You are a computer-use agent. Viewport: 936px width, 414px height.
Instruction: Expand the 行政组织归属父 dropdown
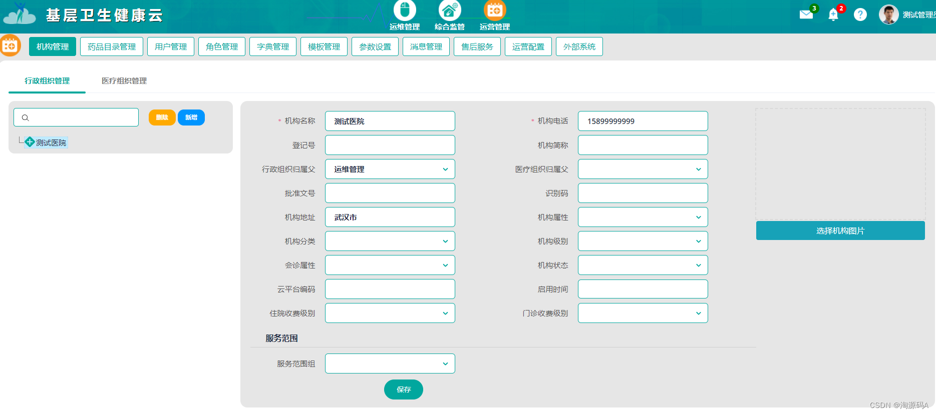click(390, 169)
